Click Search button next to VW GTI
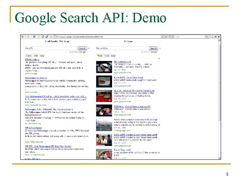The height and width of the screenshot is (182, 243). (x=82, y=49)
